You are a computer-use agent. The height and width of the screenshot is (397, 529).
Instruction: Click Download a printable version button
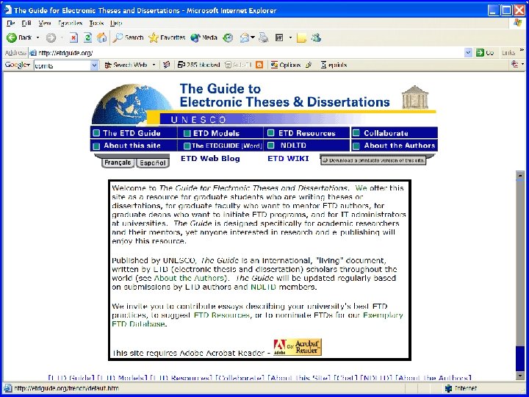point(373,161)
